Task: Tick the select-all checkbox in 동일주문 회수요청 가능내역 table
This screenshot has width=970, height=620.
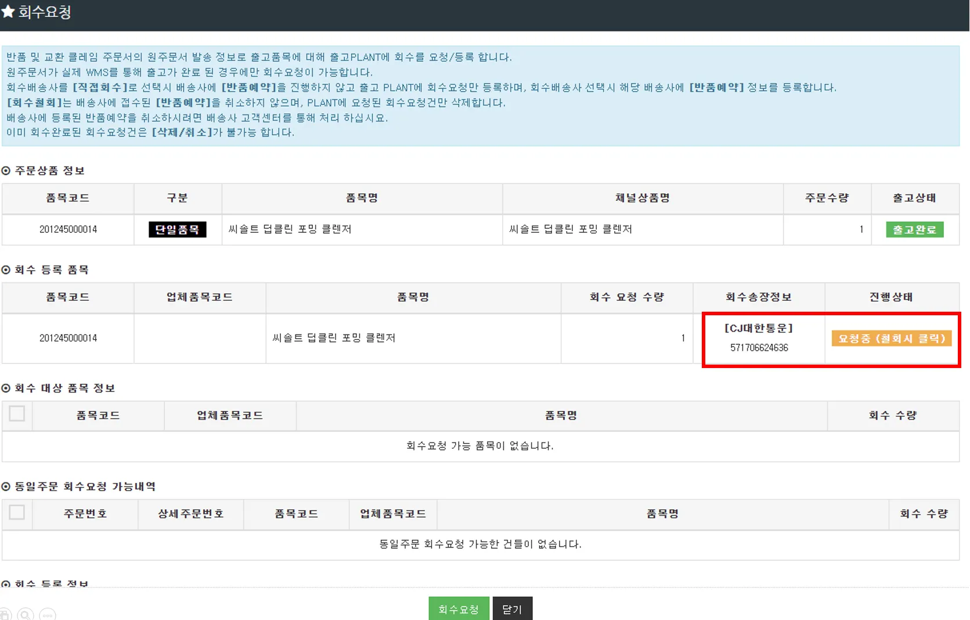Action: pyautogui.click(x=17, y=512)
